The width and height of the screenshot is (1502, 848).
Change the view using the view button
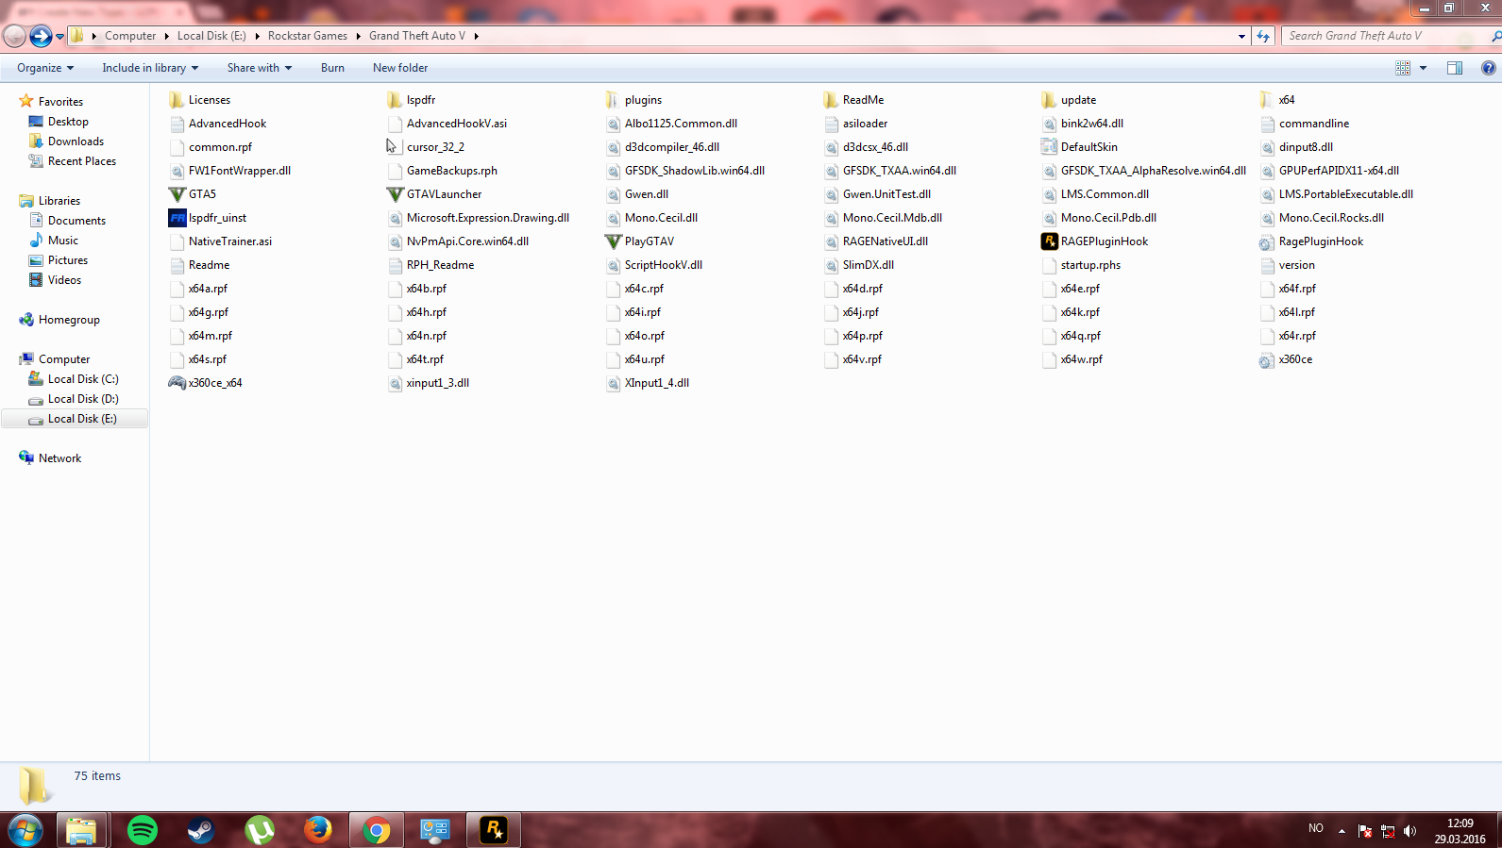[x=1403, y=68]
